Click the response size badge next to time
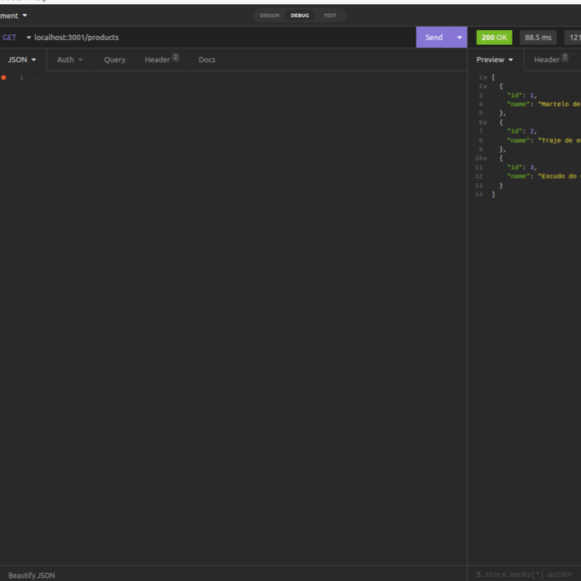Image resolution: width=581 pixels, height=581 pixels. tap(573, 37)
